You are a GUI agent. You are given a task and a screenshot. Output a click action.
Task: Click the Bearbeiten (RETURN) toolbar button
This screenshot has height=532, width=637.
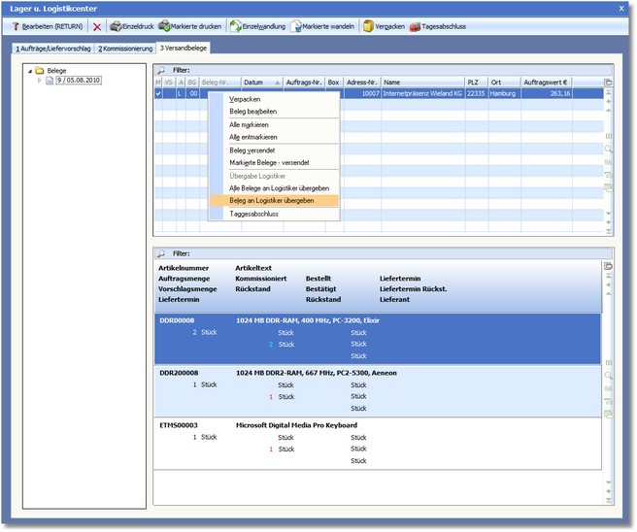click(x=47, y=26)
